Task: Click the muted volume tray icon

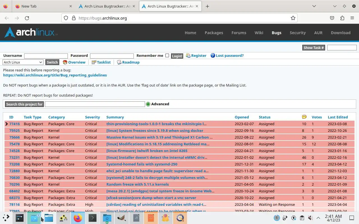Action: coord(310,218)
